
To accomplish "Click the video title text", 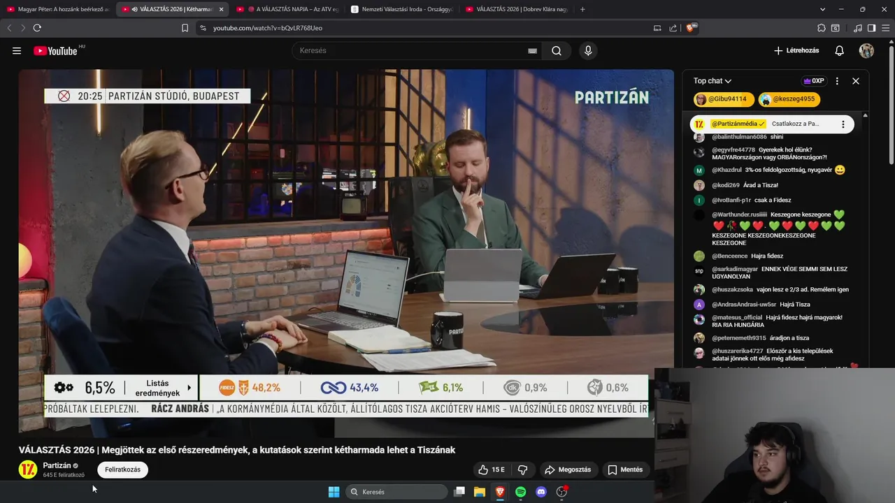I will coord(237,450).
